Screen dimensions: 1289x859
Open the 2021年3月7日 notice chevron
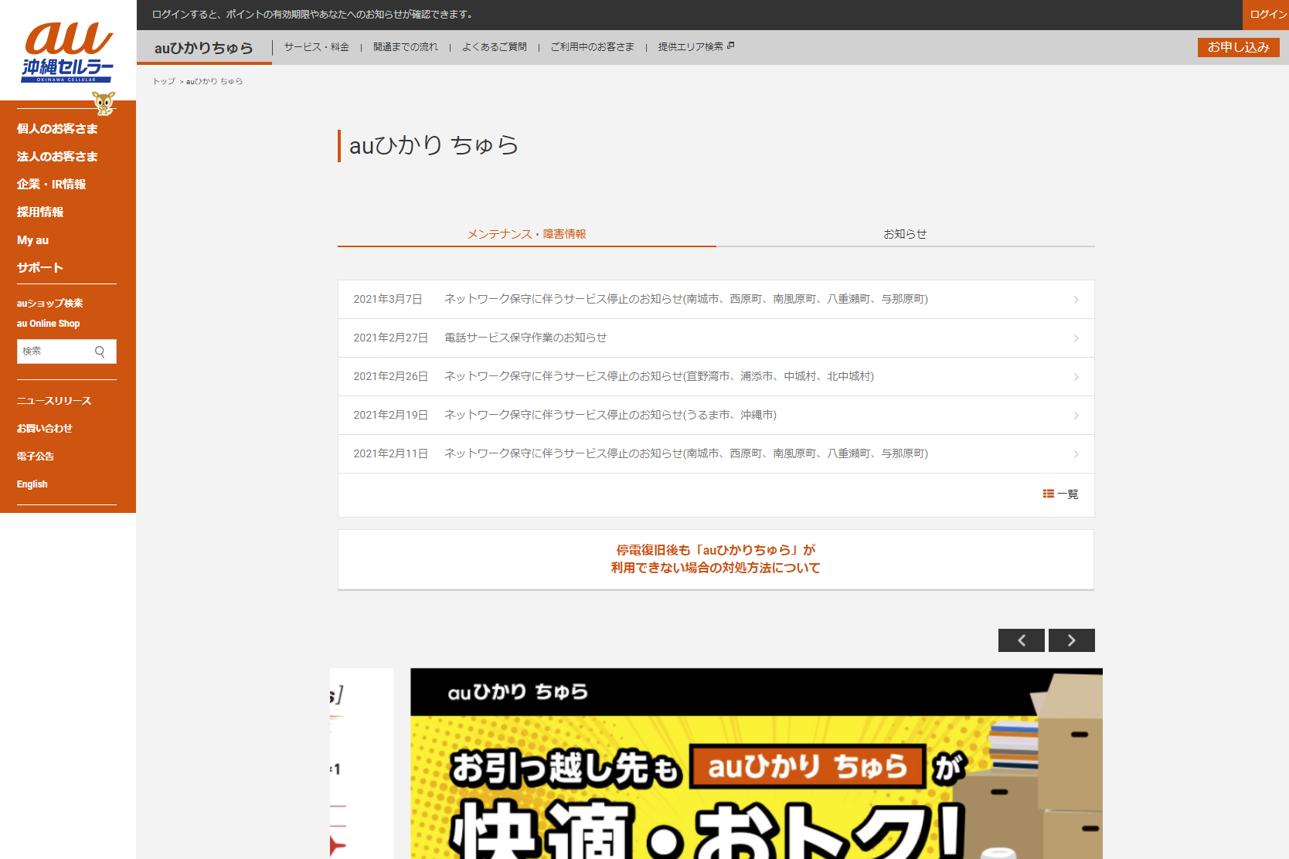click(1076, 300)
